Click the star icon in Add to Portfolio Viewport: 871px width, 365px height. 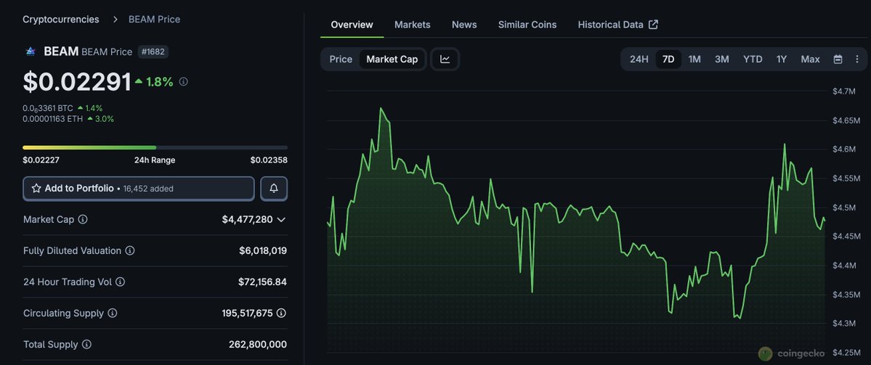click(x=36, y=189)
